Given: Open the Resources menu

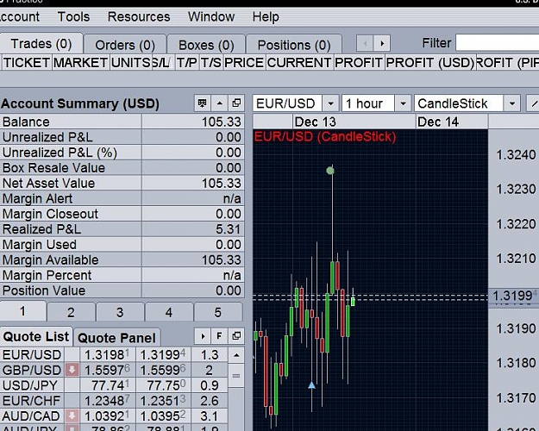Looking at the screenshot, I should pyautogui.click(x=139, y=17).
